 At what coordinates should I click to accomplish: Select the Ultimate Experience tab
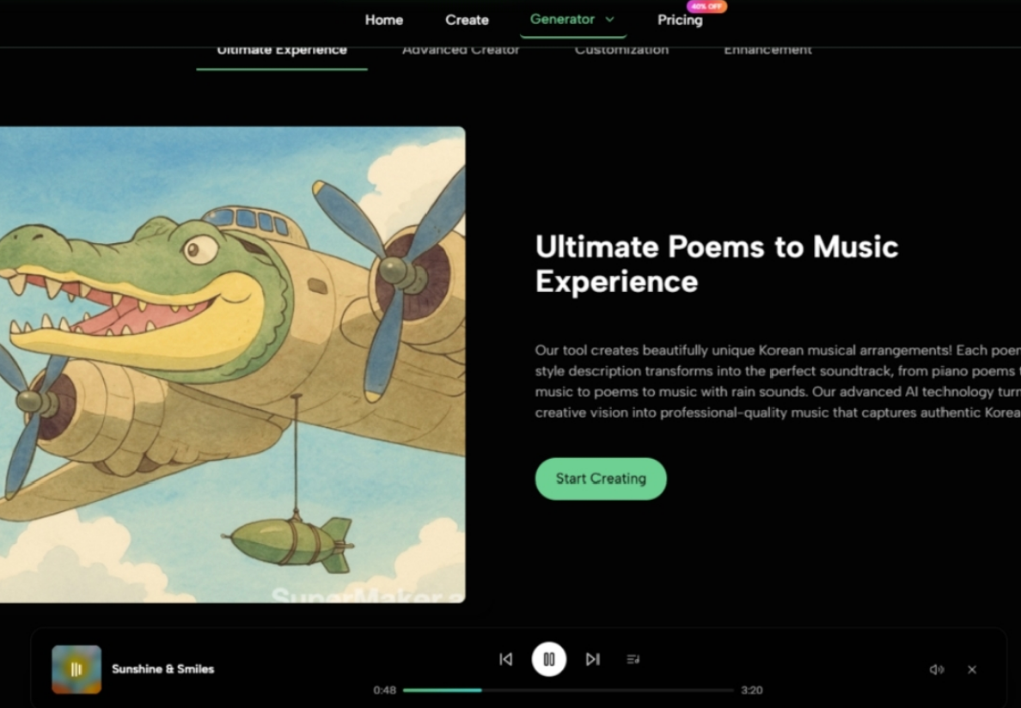click(x=282, y=51)
